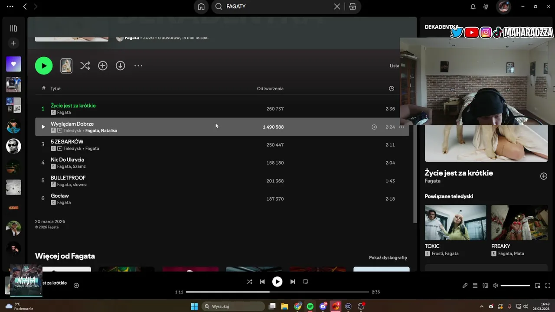Open the artist Natalisa link

coord(109,130)
